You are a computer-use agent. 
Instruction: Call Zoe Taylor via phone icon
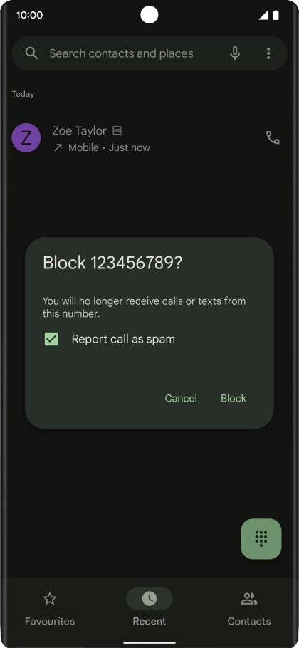(x=273, y=137)
